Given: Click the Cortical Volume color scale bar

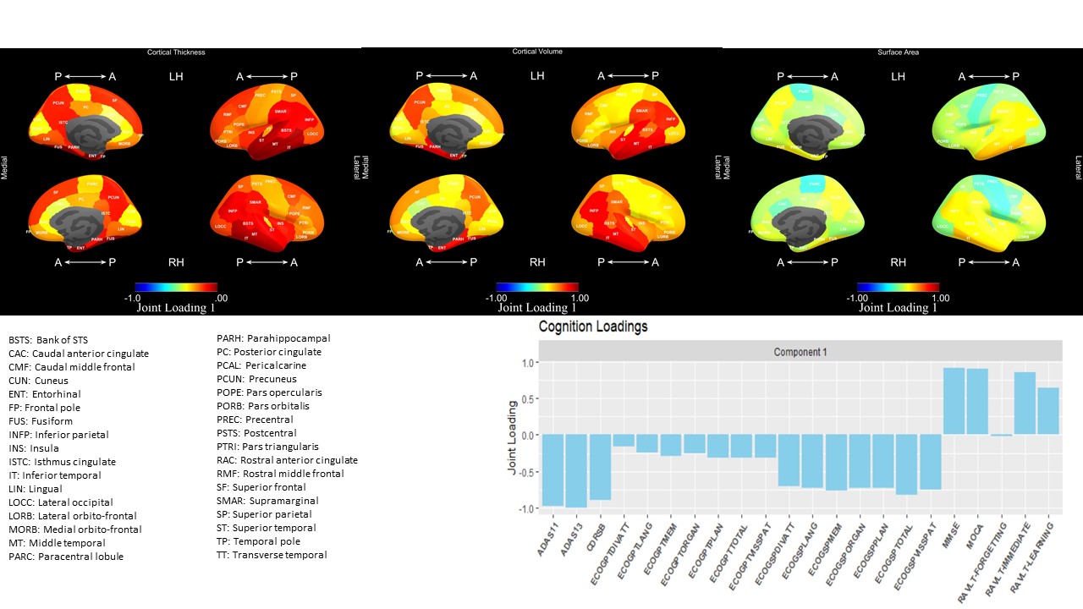Looking at the screenshot, I should 537,287.
